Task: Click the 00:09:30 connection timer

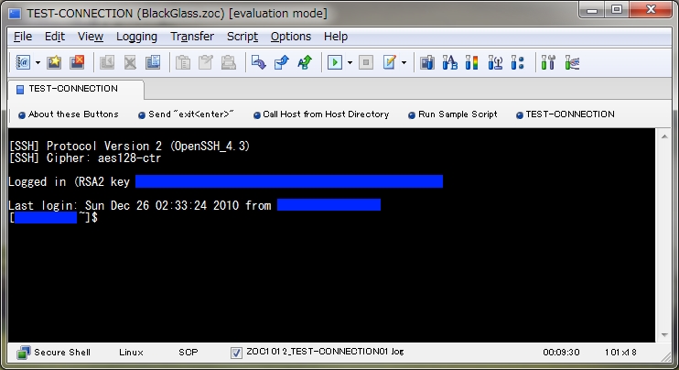Action: (561, 353)
